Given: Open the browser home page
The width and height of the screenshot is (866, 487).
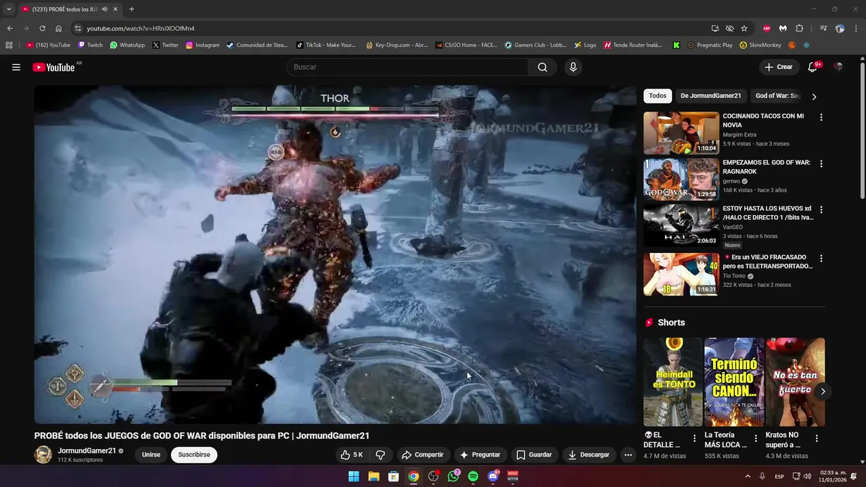Looking at the screenshot, I should pyautogui.click(x=58, y=28).
